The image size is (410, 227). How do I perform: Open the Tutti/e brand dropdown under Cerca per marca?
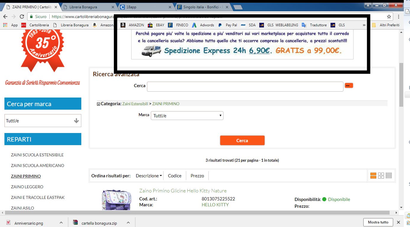pyautogui.click(x=43, y=121)
